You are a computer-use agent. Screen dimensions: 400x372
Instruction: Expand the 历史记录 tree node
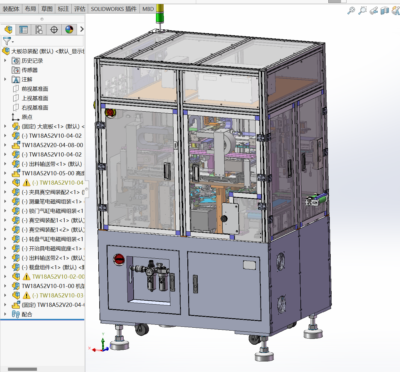[x=5, y=60]
